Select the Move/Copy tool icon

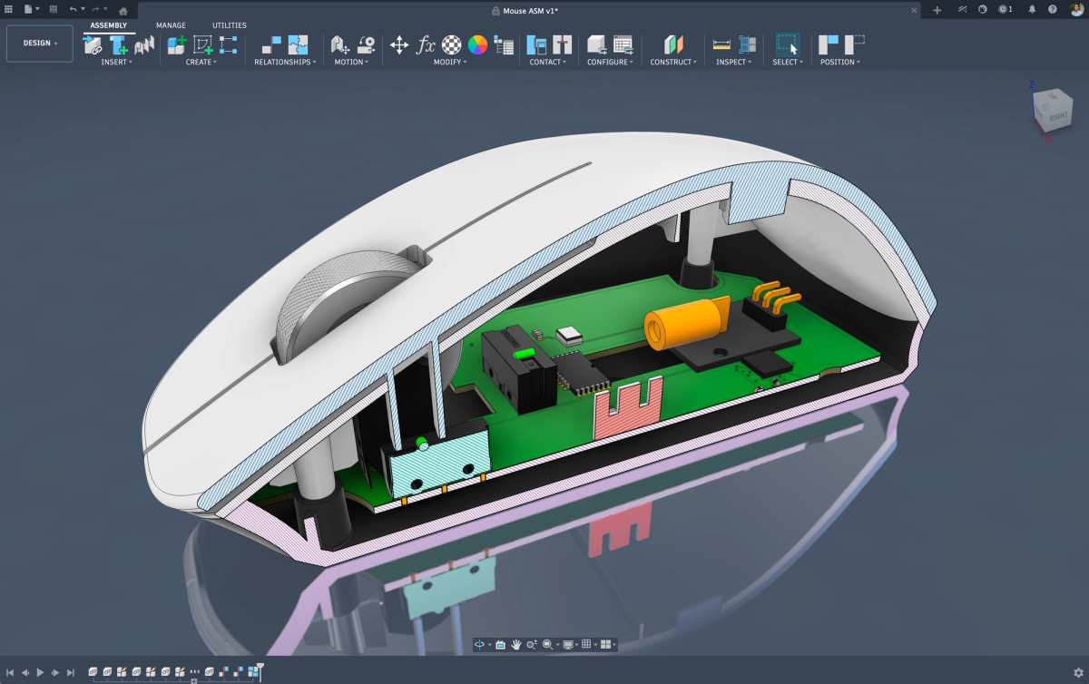click(x=399, y=44)
